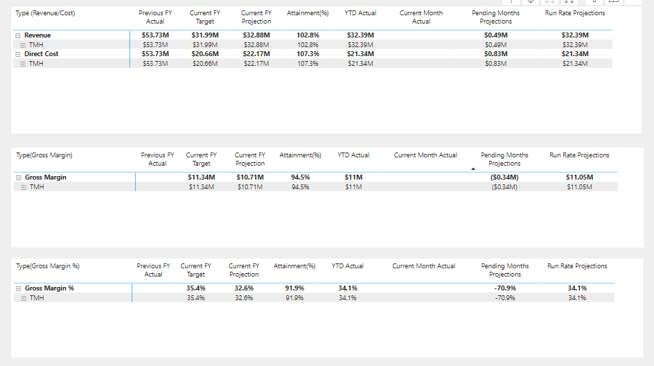Click Current FY Target header in Gross Margin % table
Screen dimensions: 654x366
point(195,270)
